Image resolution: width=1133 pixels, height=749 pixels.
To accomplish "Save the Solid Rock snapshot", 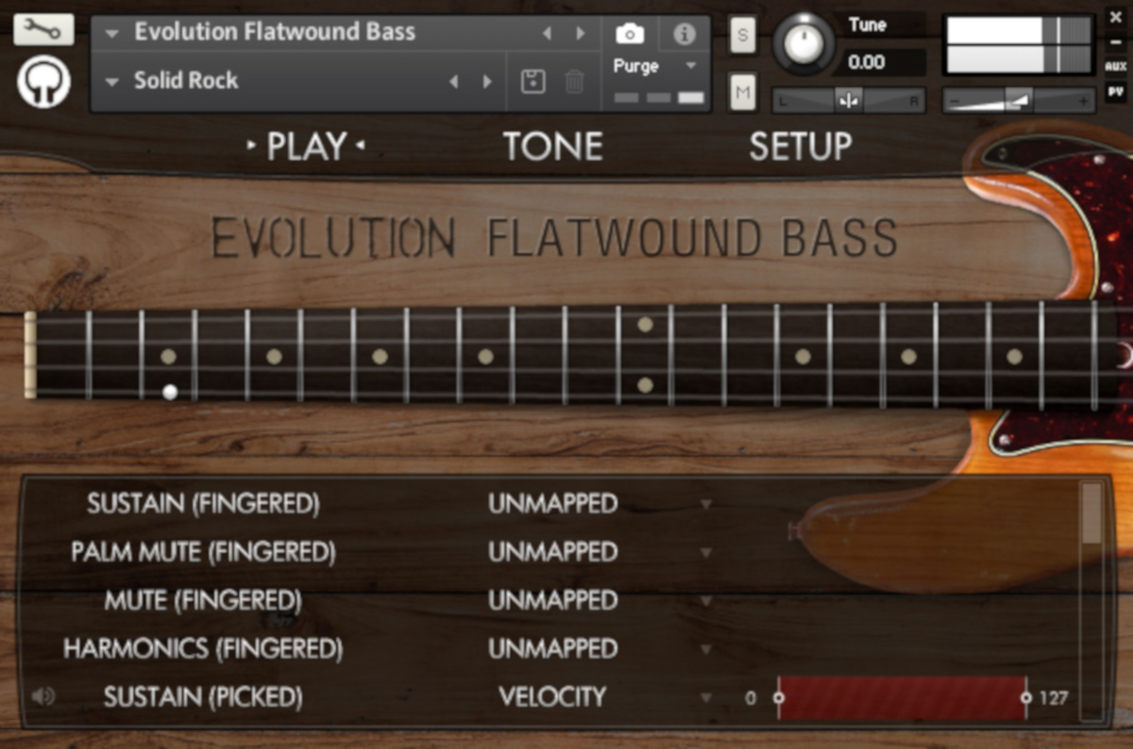I will (533, 81).
